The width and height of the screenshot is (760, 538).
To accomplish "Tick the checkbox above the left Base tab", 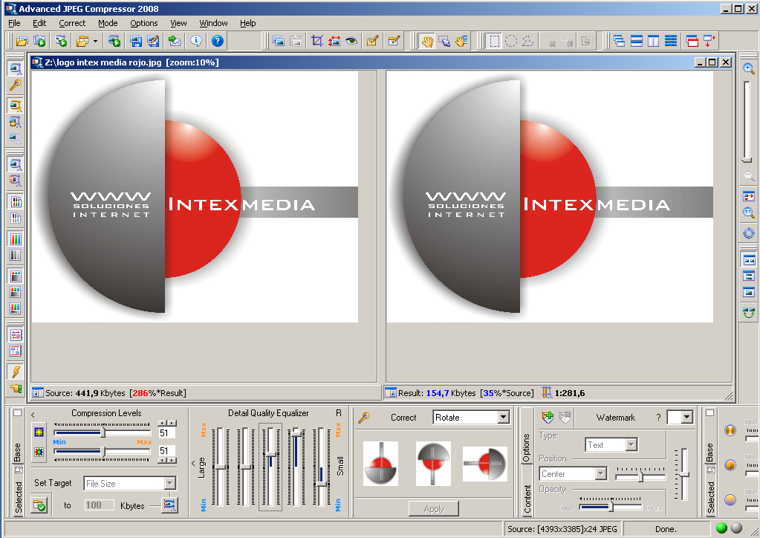I will click(17, 413).
